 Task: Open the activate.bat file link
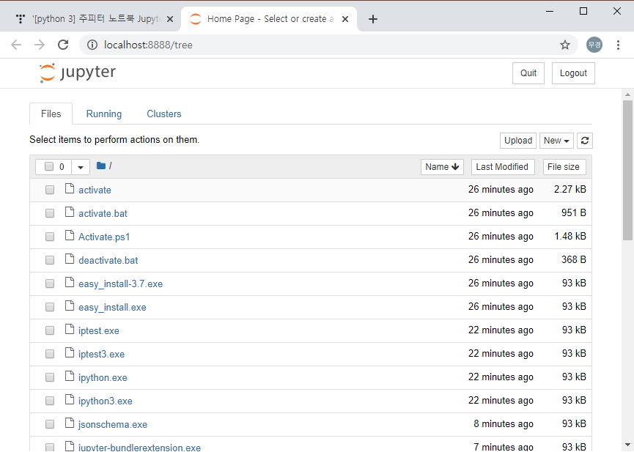pyautogui.click(x=103, y=213)
